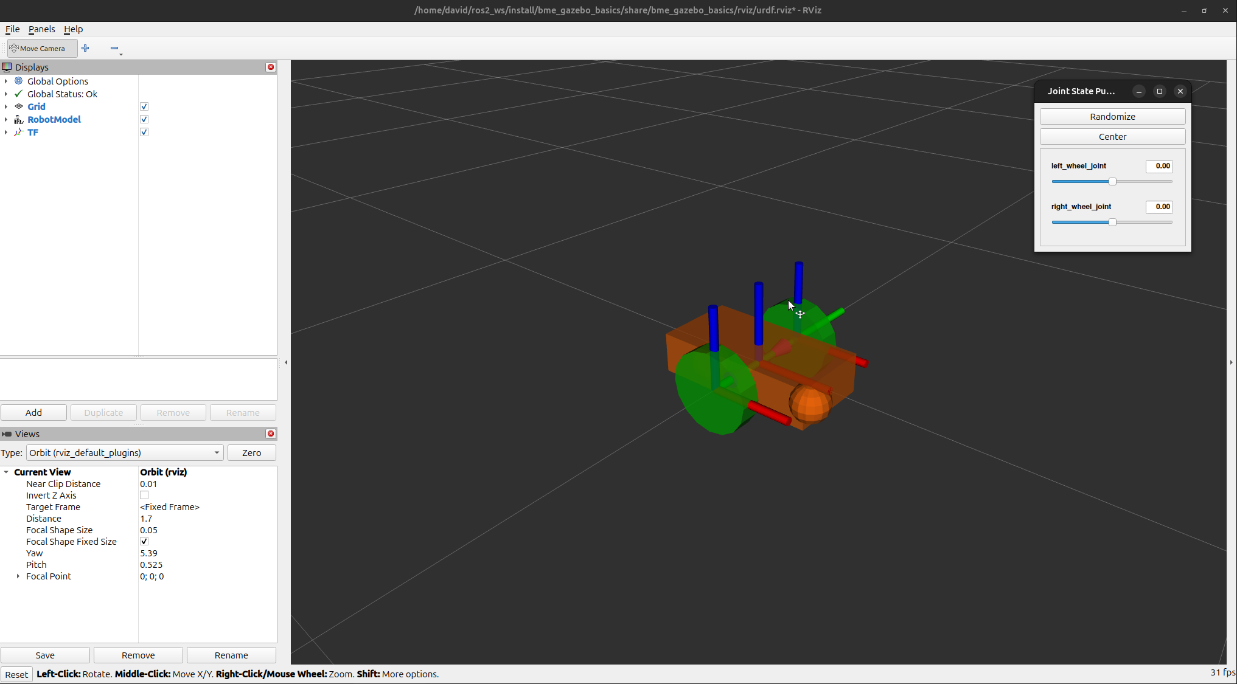Click the minus remove-tool icon
This screenshot has height=684, width=1237.
pyautogui.click(x=114, y=48)
